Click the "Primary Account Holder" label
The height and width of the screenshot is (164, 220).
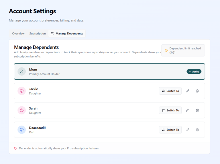point(44,74)
